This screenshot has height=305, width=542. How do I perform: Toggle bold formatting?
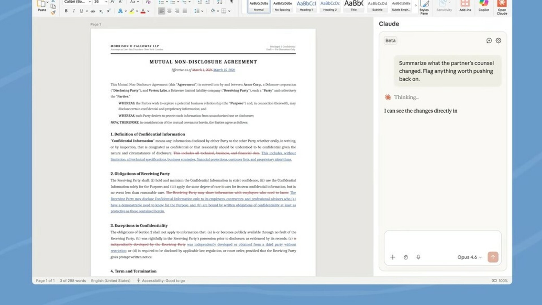tap(66, 11)
